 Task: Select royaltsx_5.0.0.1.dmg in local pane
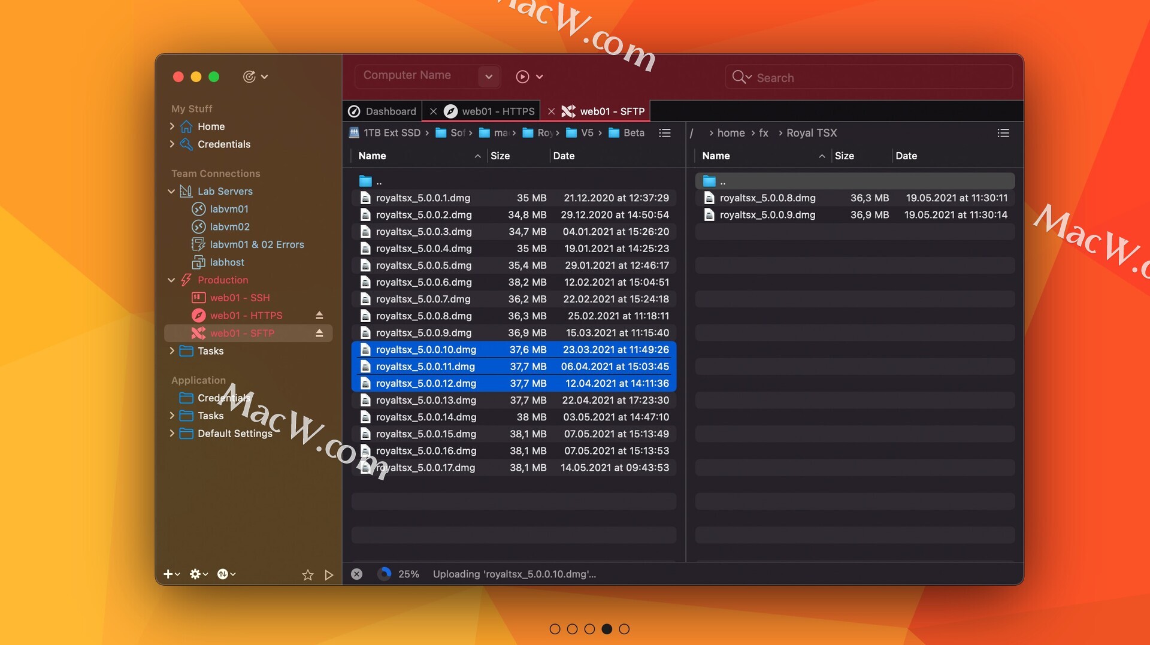coord(514,198)
